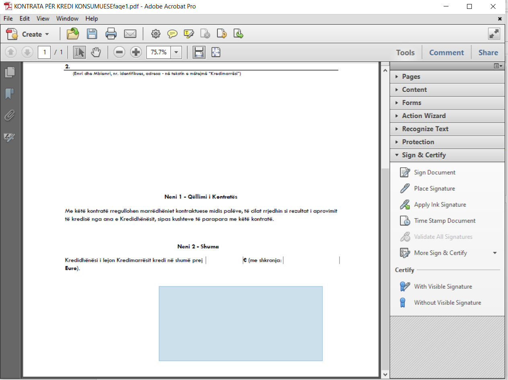Open the Edit menu
The width and height of the screenshot is (508, 380).
click(25, 18)
